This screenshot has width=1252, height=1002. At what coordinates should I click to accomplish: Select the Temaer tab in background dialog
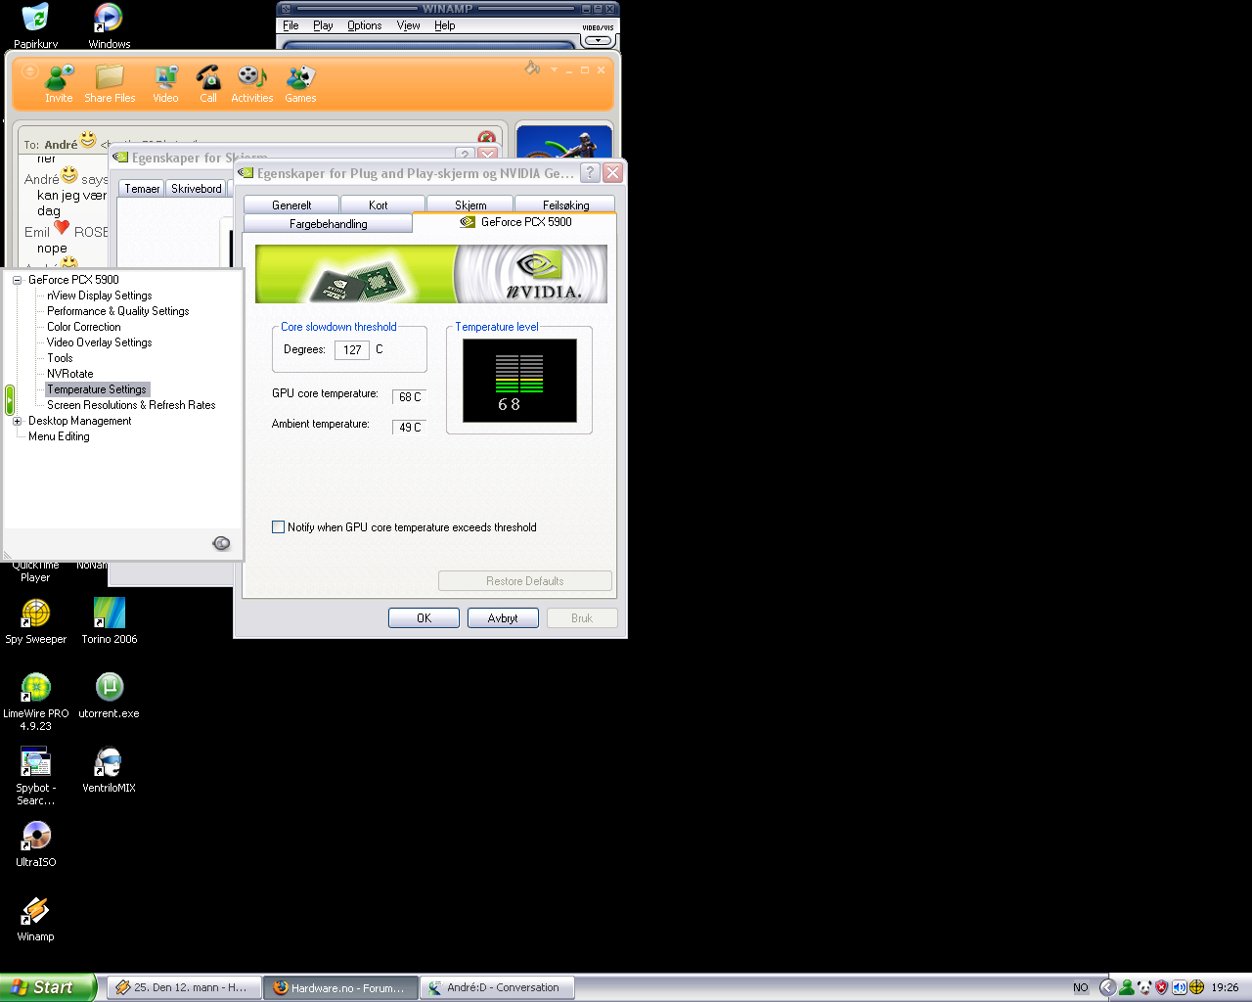[142, 189]
